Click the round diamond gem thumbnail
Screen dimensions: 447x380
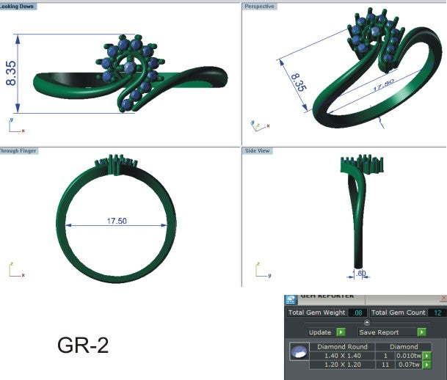(x=299, y=354)
